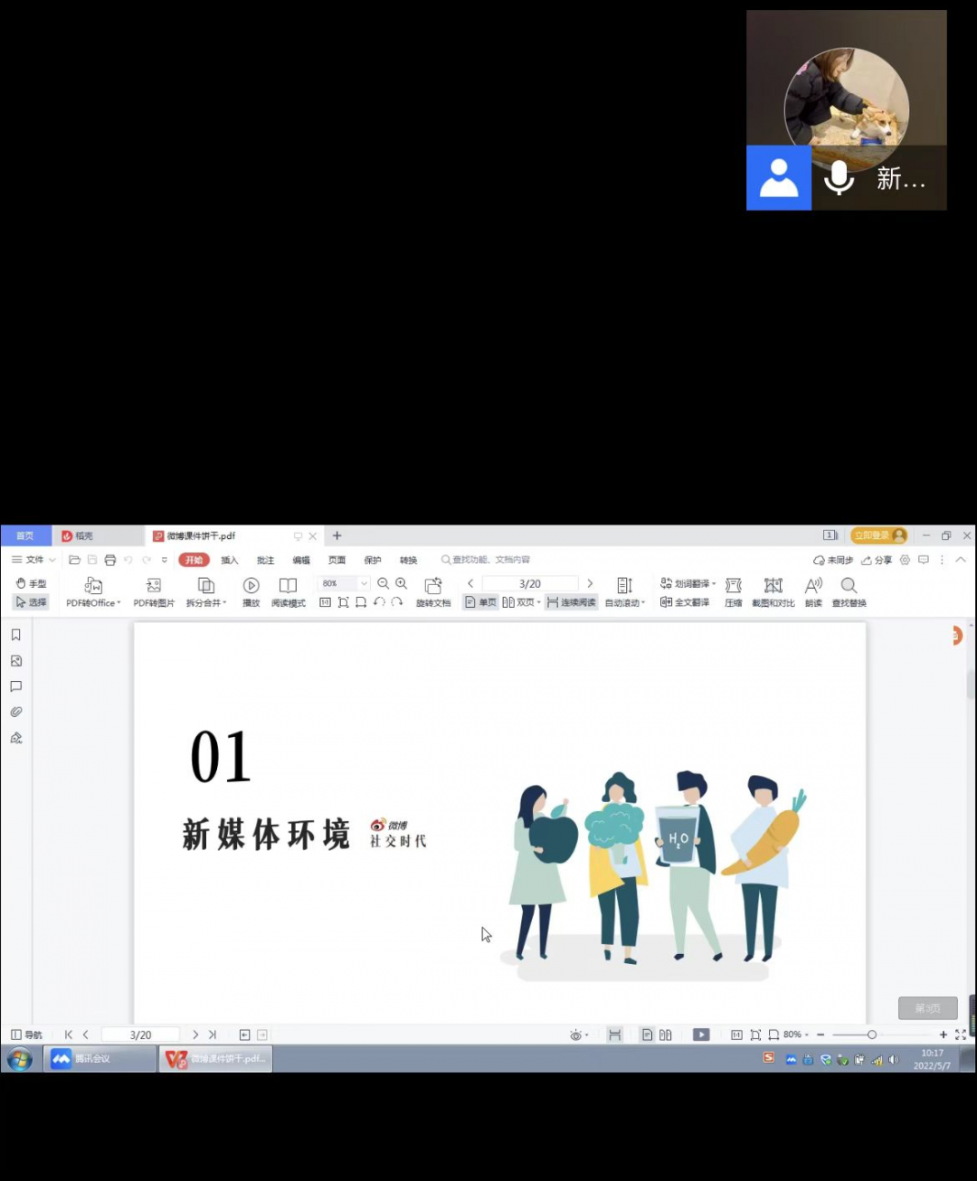Click the 立即登录 login button
The height and width of the screenshot is (1181, 977).
point(878,535)
